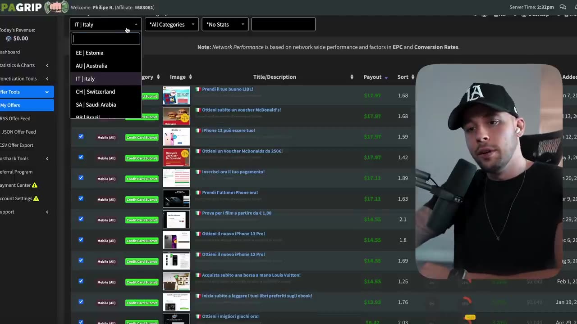The width and height of the screenshot is (577, 324).
Task: Sort by the Image column arrows
Action: point(190,77)
